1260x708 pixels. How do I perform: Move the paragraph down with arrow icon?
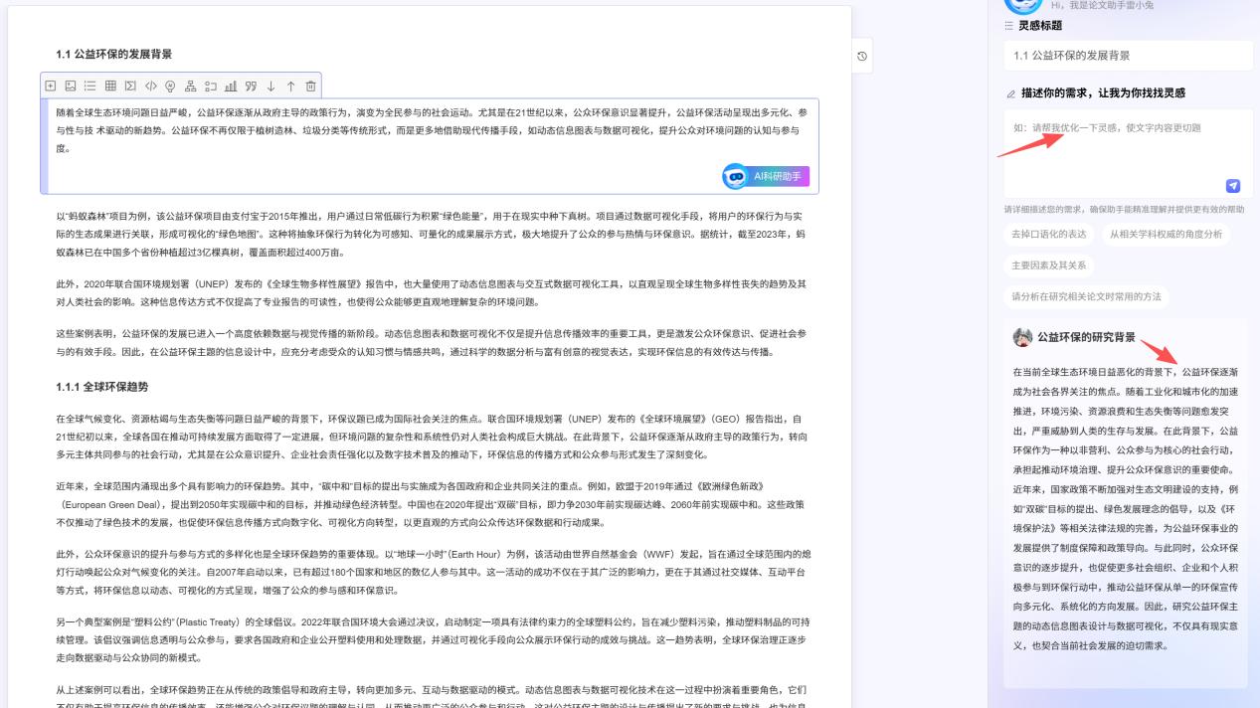point(270,87)
